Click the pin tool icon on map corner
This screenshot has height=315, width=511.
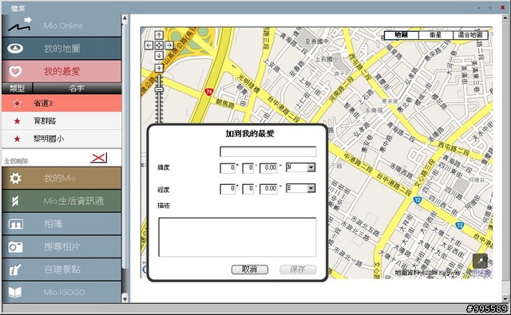coord(480,262)
